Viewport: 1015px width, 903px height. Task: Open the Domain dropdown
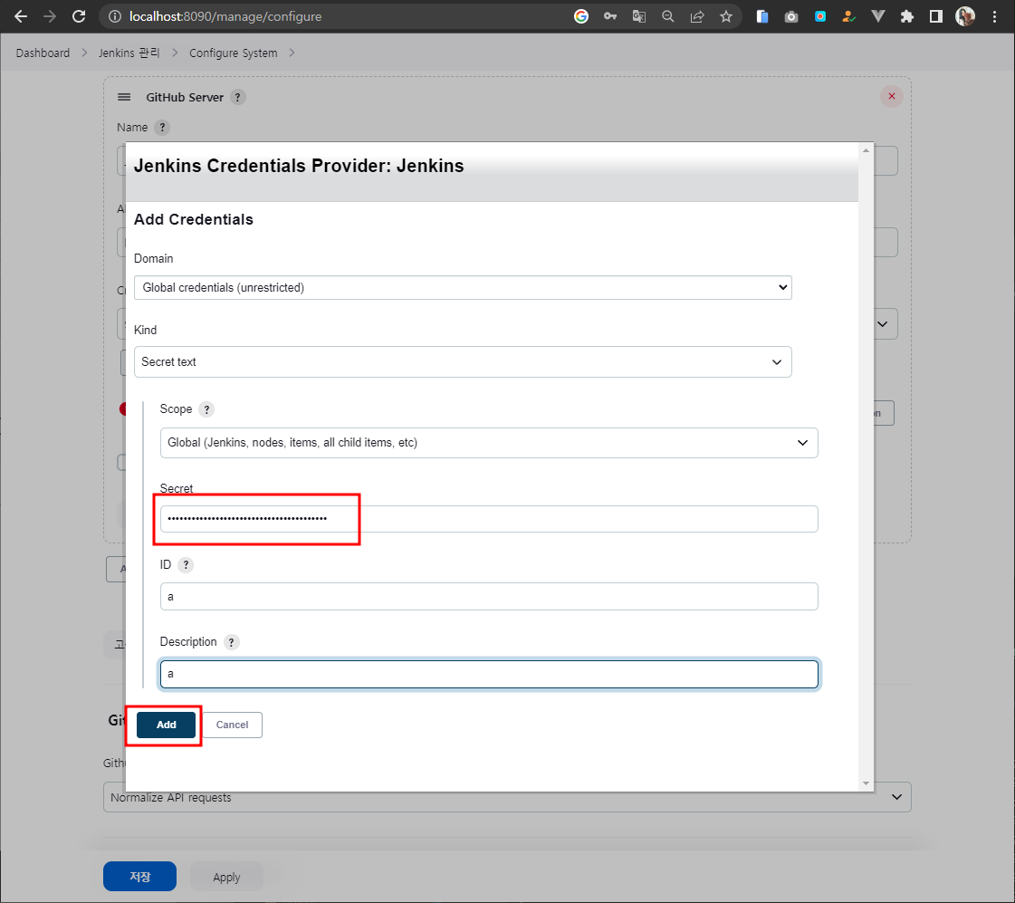click(463, 287)
